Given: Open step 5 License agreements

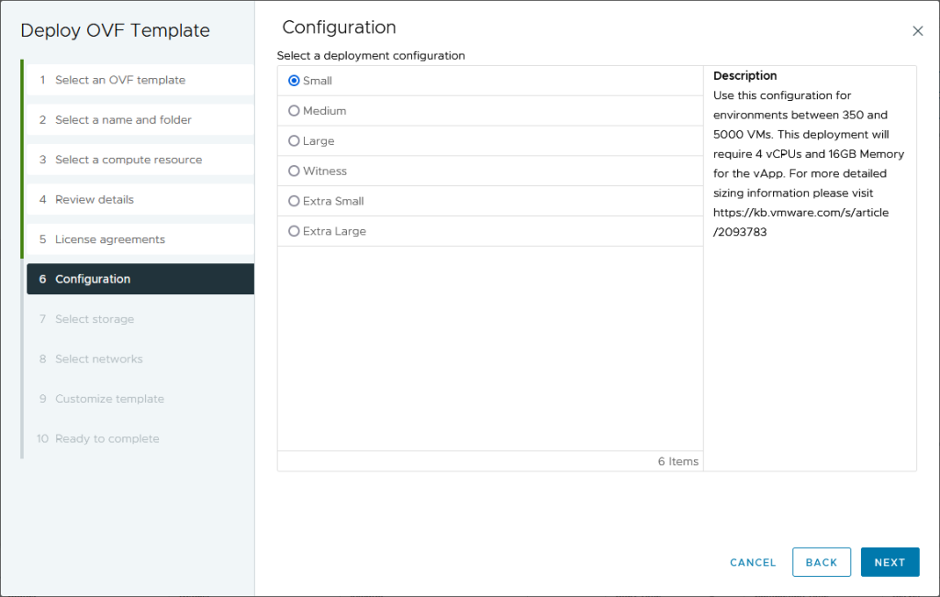Looking at the screenshot, I should pyautogui.click(x=140, y=239).
